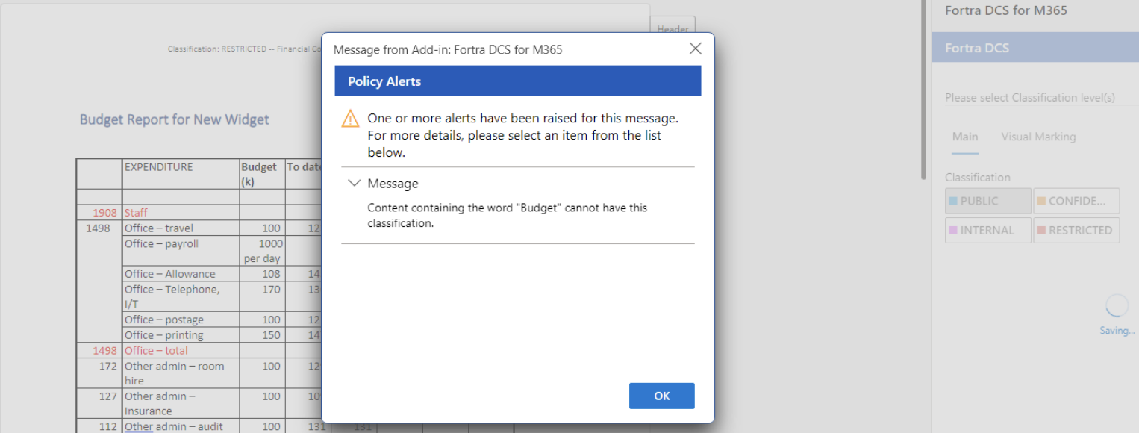Click the EXPENDITURE column header cell
The height and width of the screenshot is (433, 1139).
158,167
